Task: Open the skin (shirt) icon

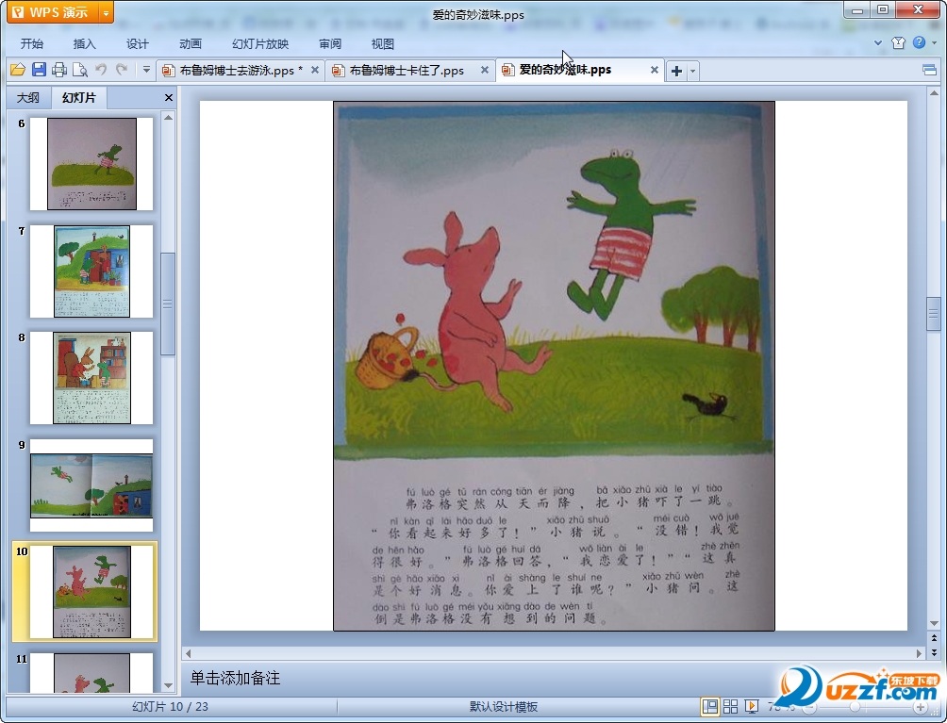Action: [x=898, y=42]
